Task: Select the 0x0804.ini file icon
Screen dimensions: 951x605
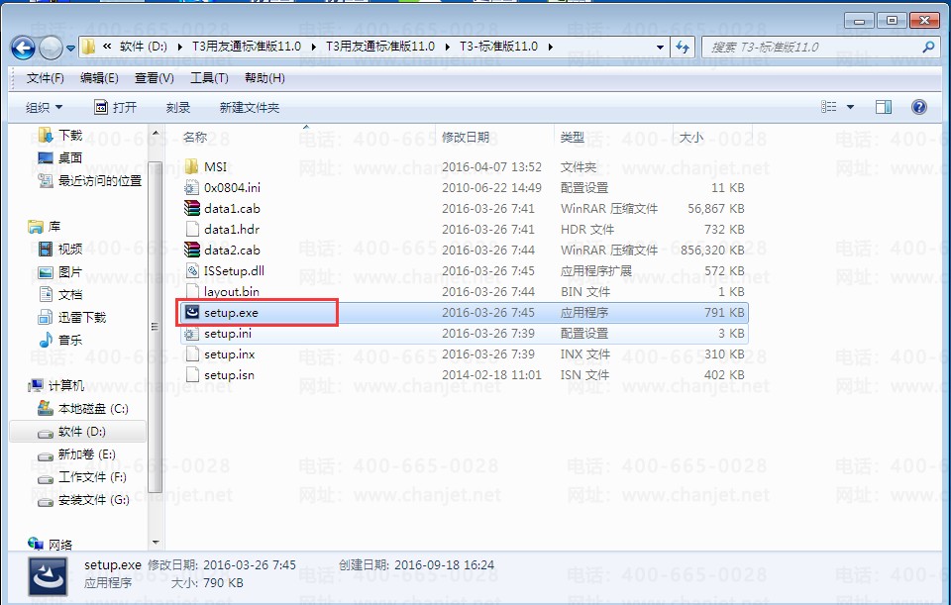Action: pos(191,187)
